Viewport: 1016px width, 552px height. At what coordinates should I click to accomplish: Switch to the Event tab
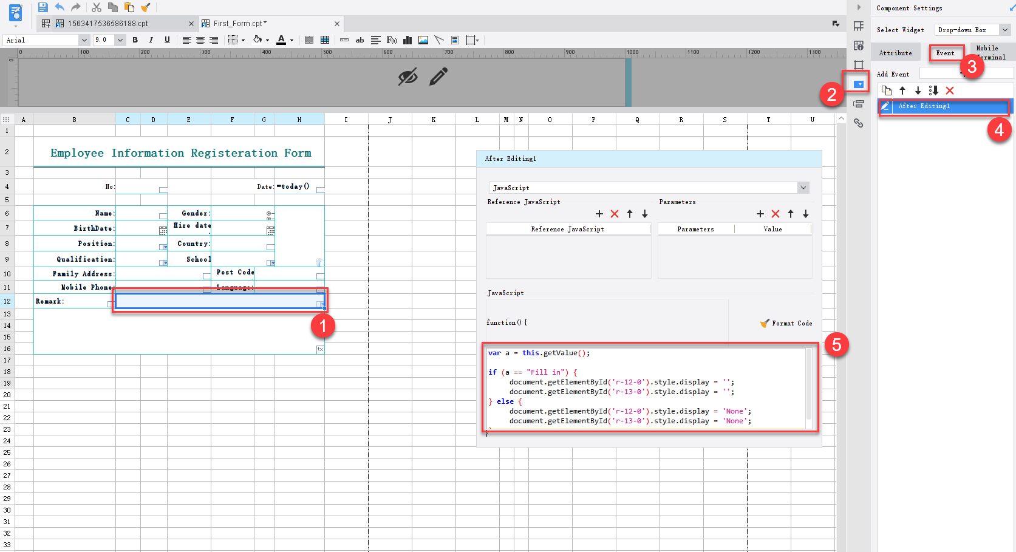click(x=945, y=53)
